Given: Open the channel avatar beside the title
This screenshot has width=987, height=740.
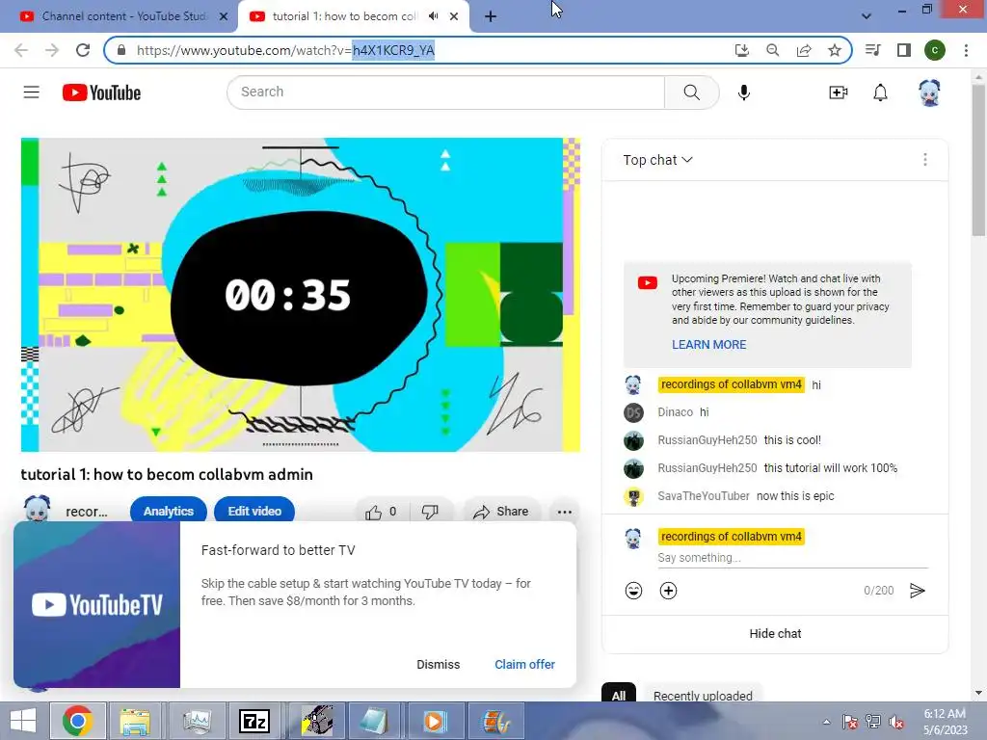Looking at the screenshot, I should click(x=37, y=510).
